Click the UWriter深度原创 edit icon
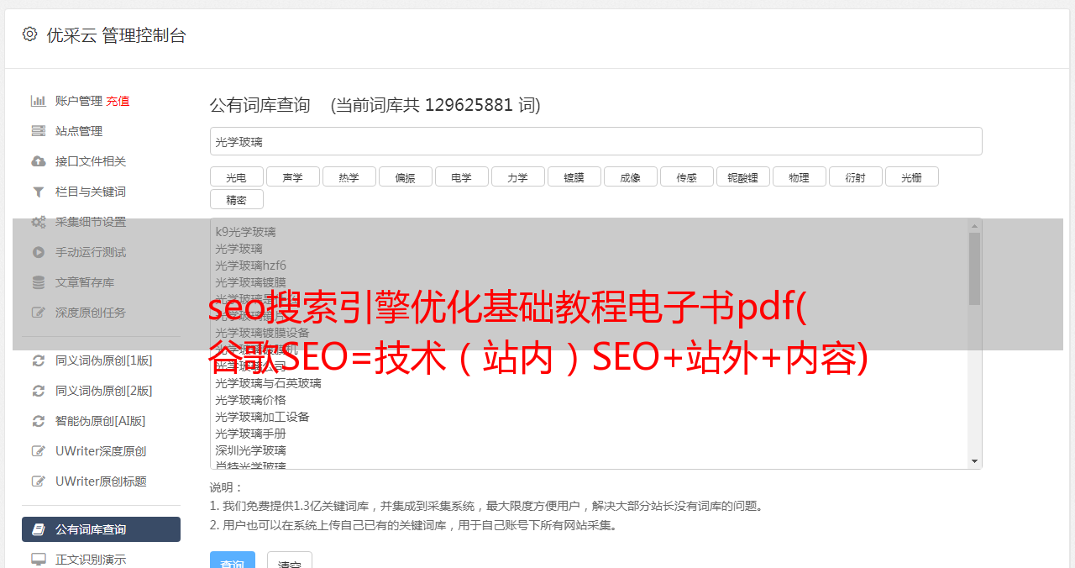The image size is (1075, 568). tap(39, 451)
